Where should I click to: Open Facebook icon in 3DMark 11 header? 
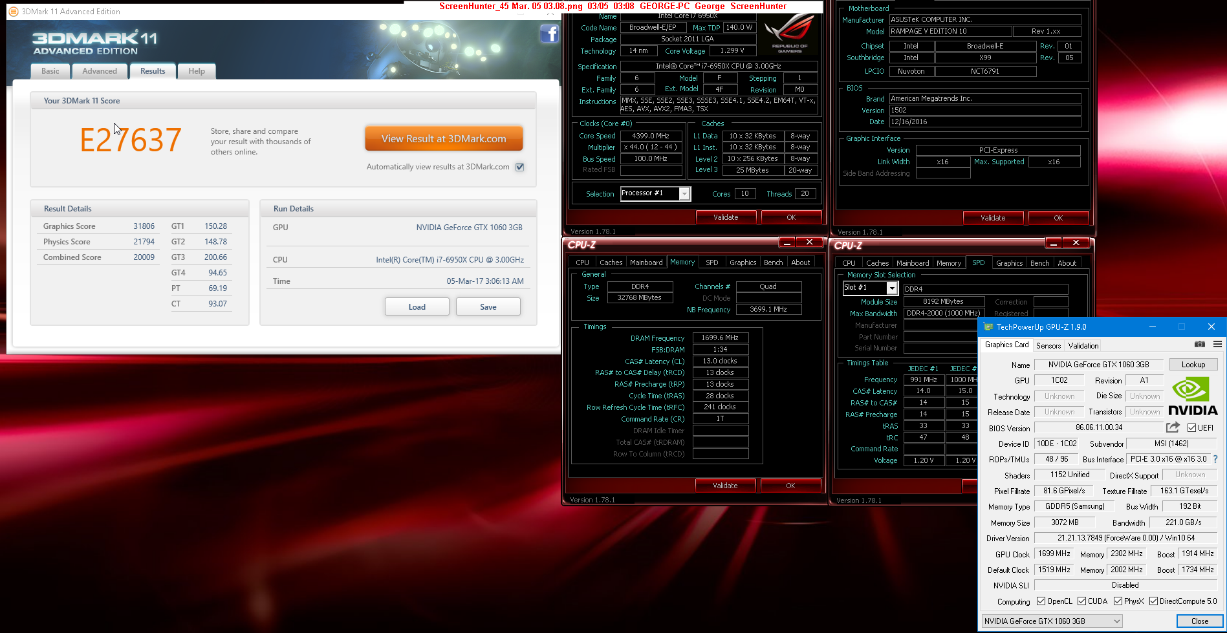549,34
